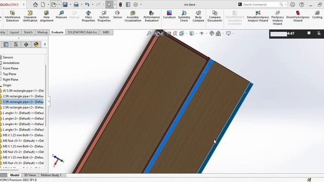Expand the New document dropdown arrow
The height and width of the screenshot is (182, 324).
click(48, 5)
